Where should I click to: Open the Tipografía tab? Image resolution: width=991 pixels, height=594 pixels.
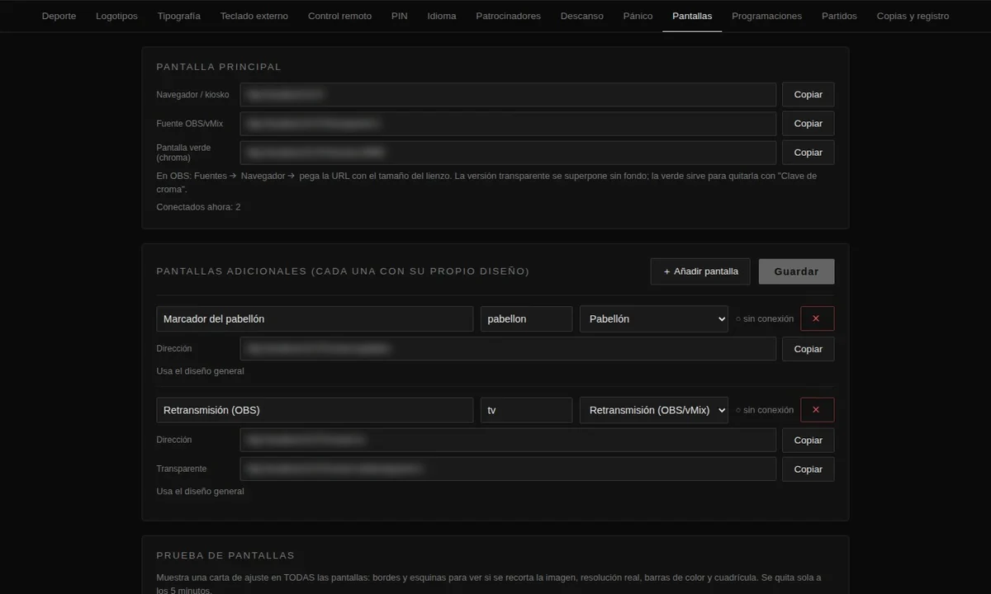(178, 16)
